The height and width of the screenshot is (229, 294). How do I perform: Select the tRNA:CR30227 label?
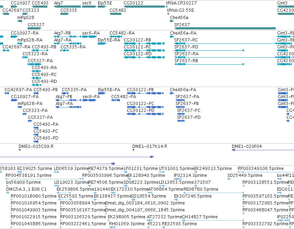coord(181,3)
